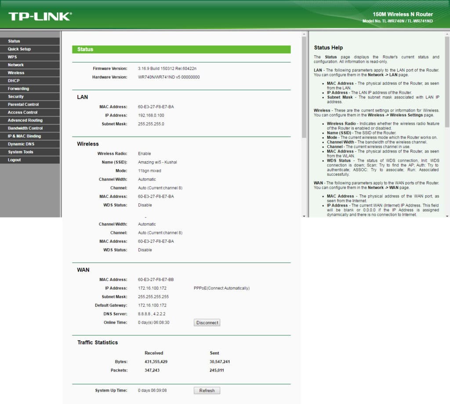Viewport: 450px width, 404px height.
Task: Open the Security menu
Action: point(30,96)
